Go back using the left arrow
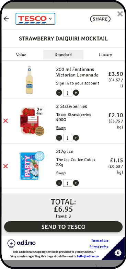Viewport: 126px width, 269px height. pos(6,19)
